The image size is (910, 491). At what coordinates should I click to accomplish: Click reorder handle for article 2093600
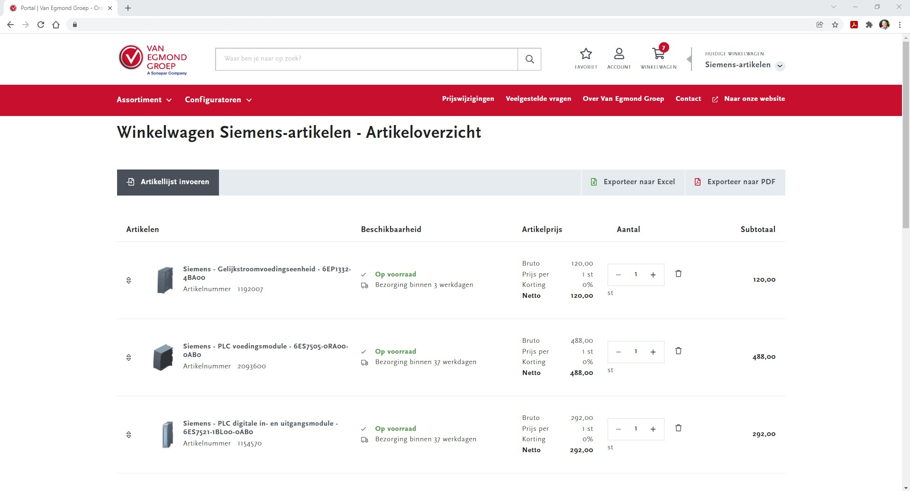click(x=128, y=357)
